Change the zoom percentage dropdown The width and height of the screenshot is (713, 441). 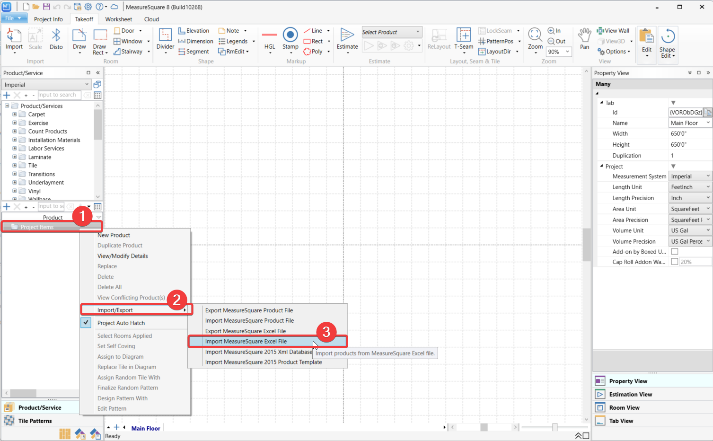pyautogui.click(x=559, y=52)
